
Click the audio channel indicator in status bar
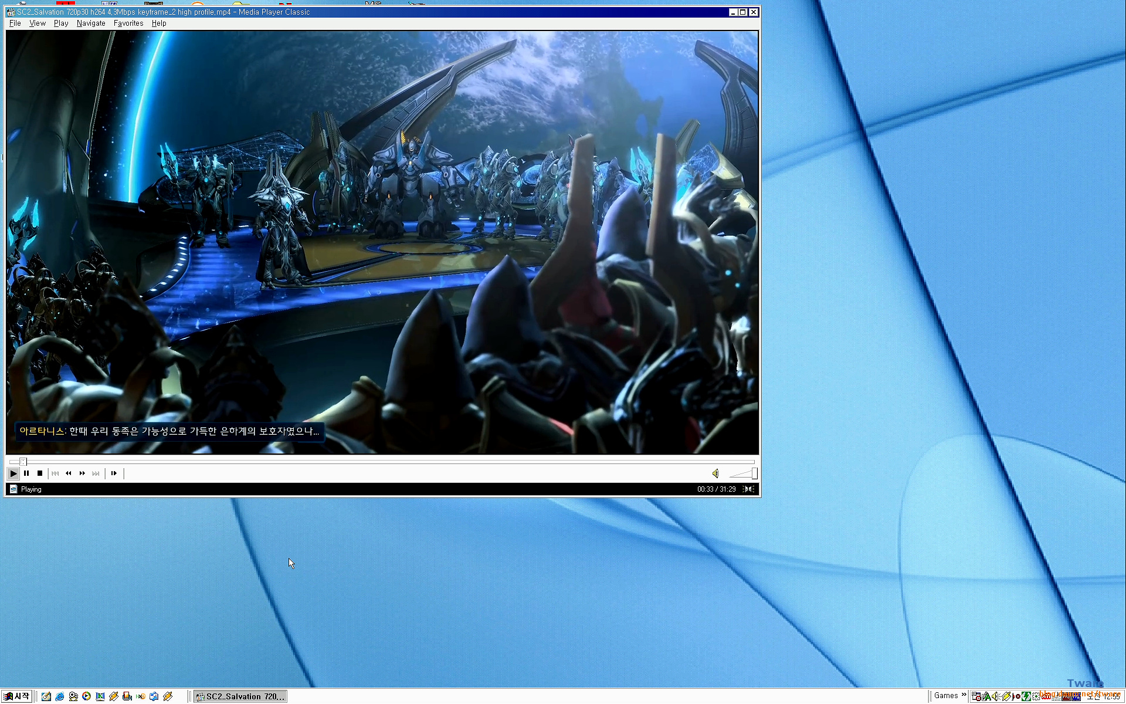pos(748,489)
